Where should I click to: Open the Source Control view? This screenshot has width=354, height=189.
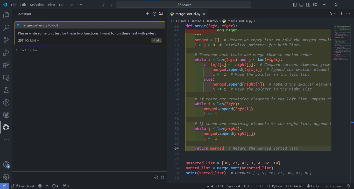click(x=6, y=40)
